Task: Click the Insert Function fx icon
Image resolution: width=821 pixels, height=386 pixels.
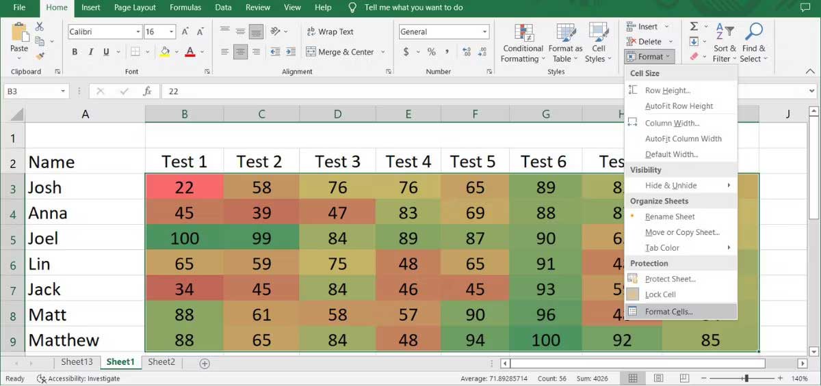Action: [x=147, y=91]
